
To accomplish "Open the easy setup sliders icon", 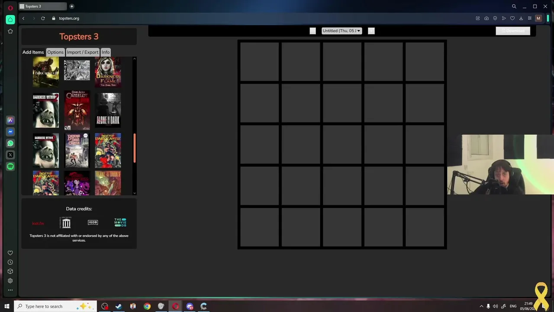I will click(x=530, y=18).
